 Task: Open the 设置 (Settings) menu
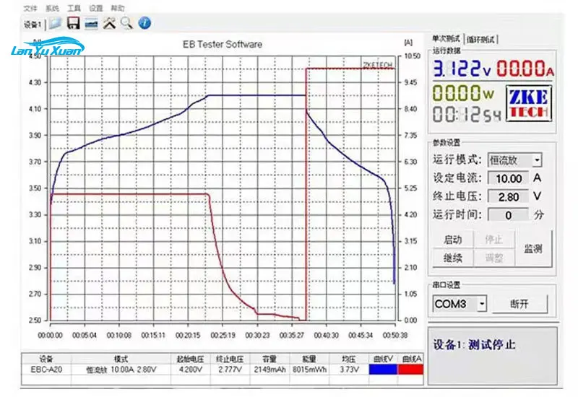[96, 8]
